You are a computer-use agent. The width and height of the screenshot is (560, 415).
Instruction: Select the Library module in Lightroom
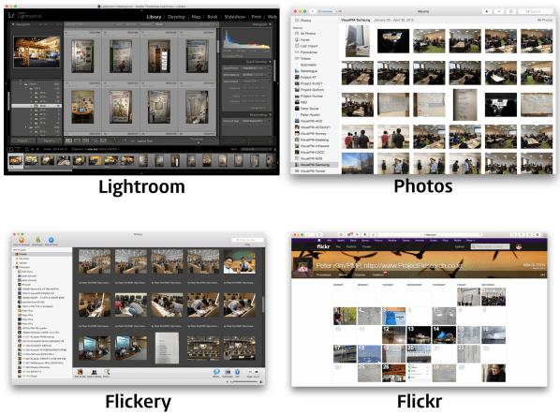[154, 17]
